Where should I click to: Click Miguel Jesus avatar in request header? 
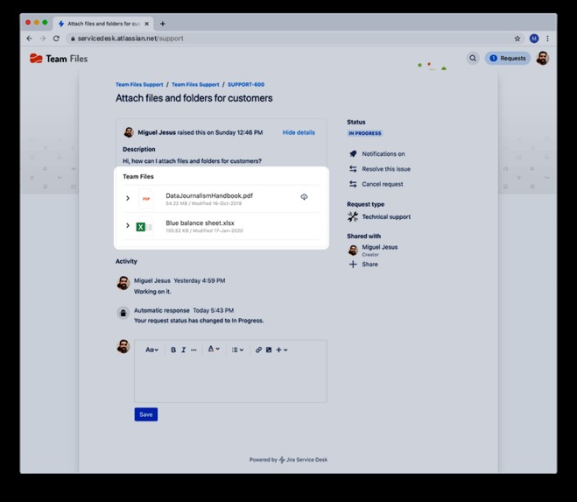tap(129, 132)
